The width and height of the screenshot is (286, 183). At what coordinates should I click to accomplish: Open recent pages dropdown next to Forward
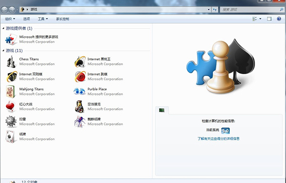tap(17, 10)
